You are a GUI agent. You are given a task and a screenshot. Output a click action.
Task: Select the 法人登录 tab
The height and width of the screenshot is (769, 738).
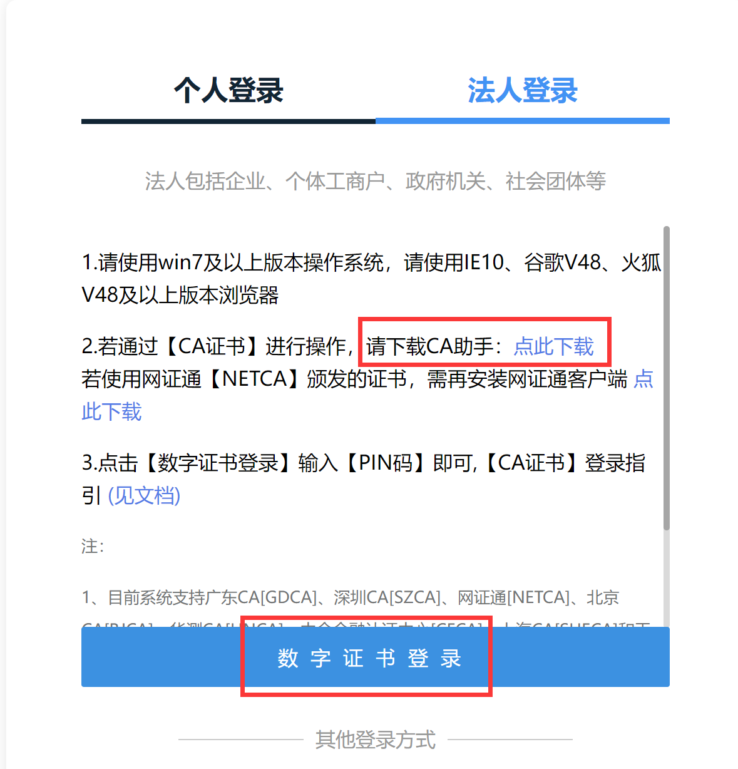tap(523, 90)
